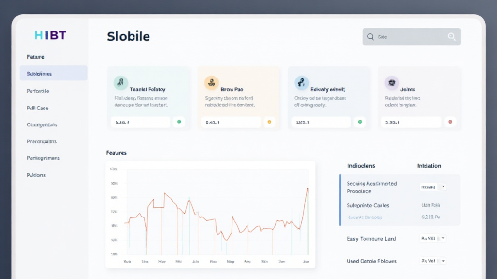Screen dimensions: 497x279
Task: Open Perfomtie sidebar item
Action: click(38, 91)
